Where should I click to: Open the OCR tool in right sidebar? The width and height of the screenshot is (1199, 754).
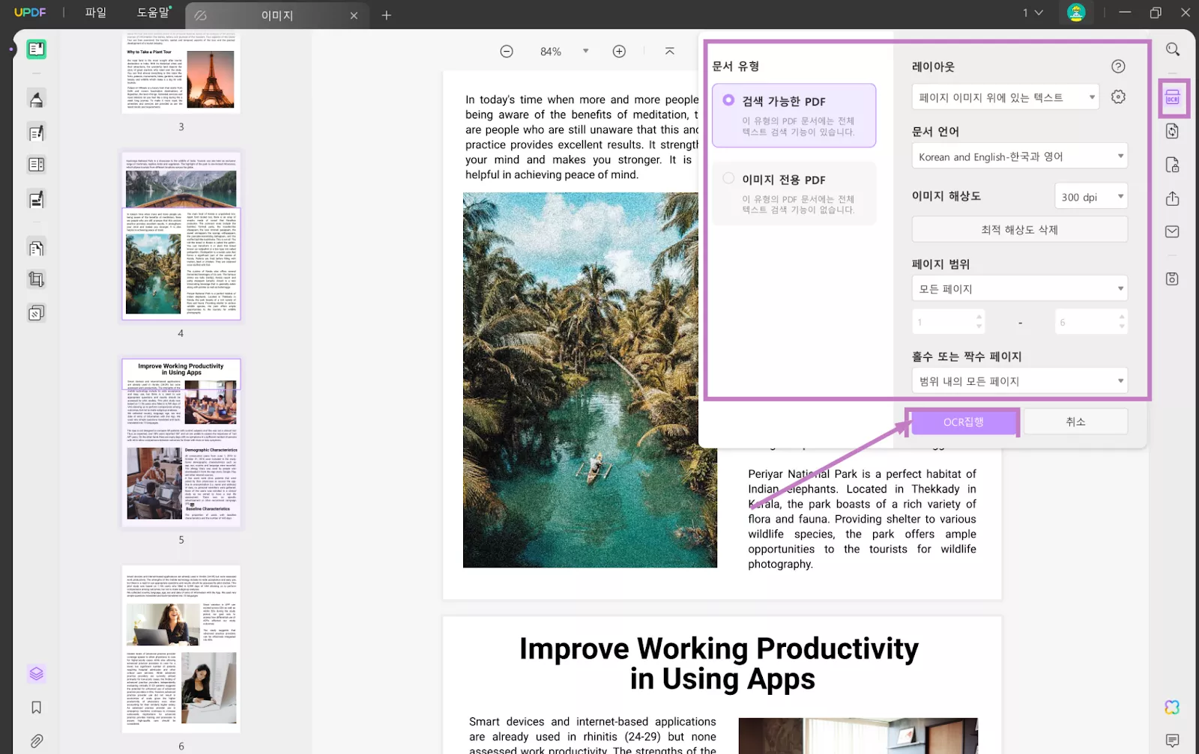(1173, 97)
